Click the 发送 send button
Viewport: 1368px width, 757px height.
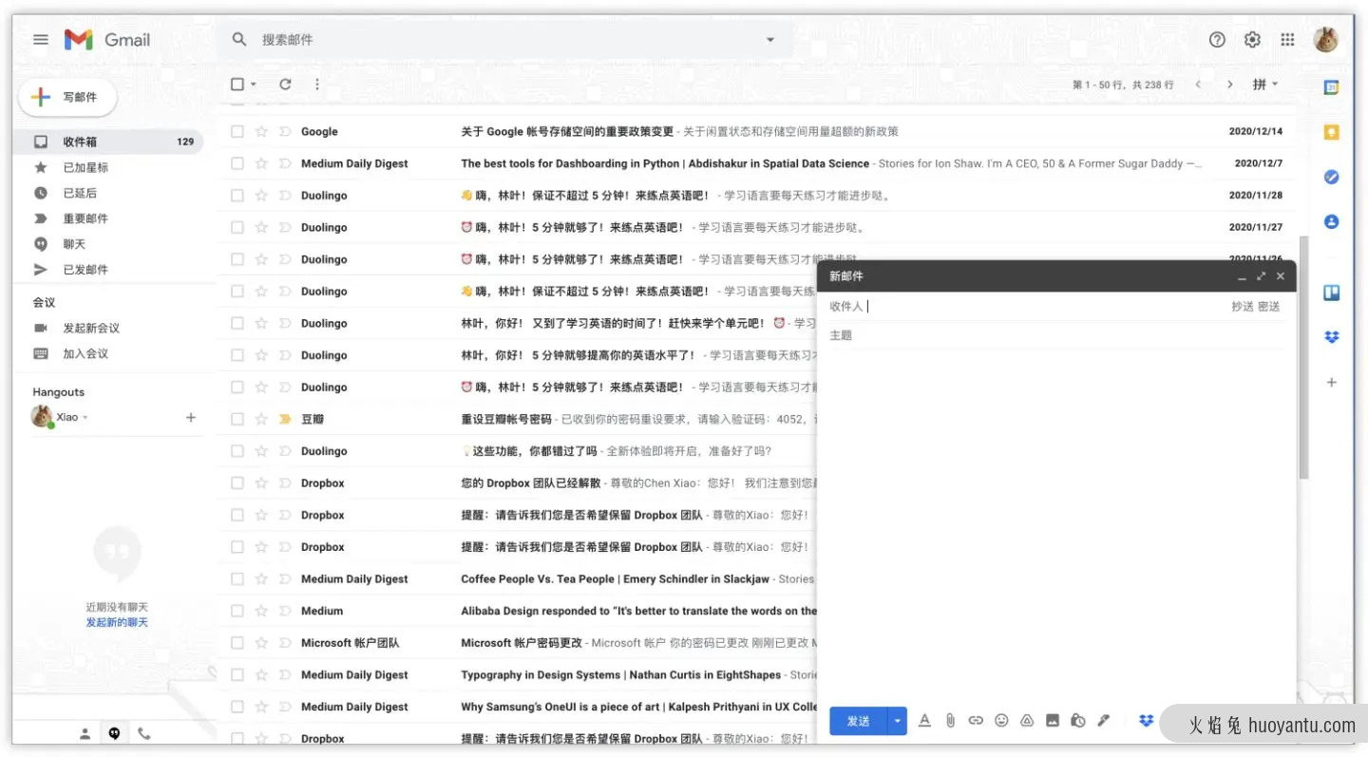858,721
